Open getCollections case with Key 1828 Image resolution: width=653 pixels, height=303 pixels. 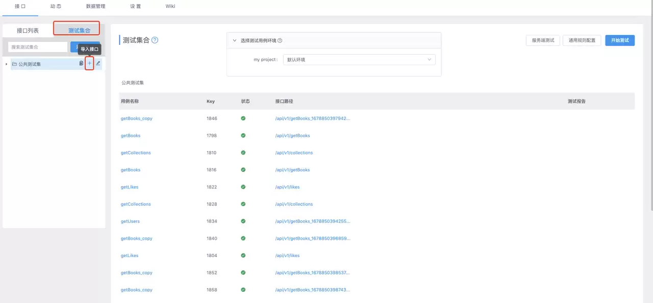(x=136, y=204)
